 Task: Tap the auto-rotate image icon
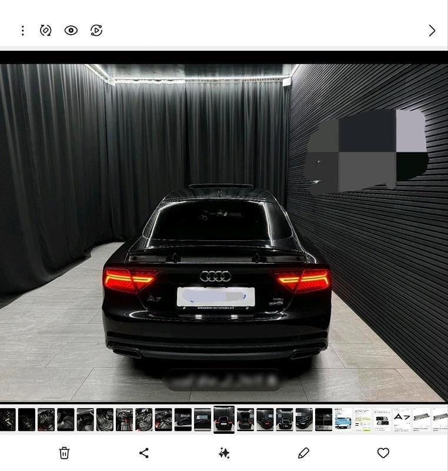pos(46,31)
